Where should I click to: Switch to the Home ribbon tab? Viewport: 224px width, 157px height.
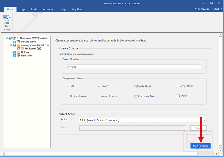coord(10,9)
